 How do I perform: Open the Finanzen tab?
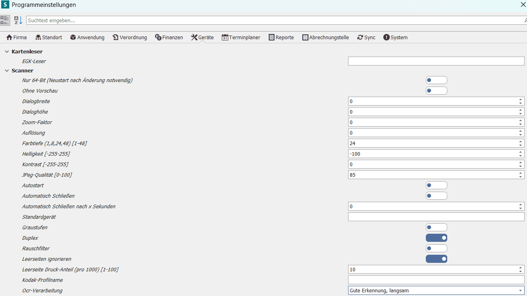169,37
